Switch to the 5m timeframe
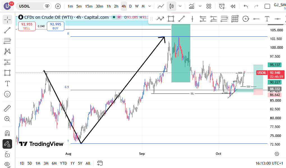 point(79,6)
